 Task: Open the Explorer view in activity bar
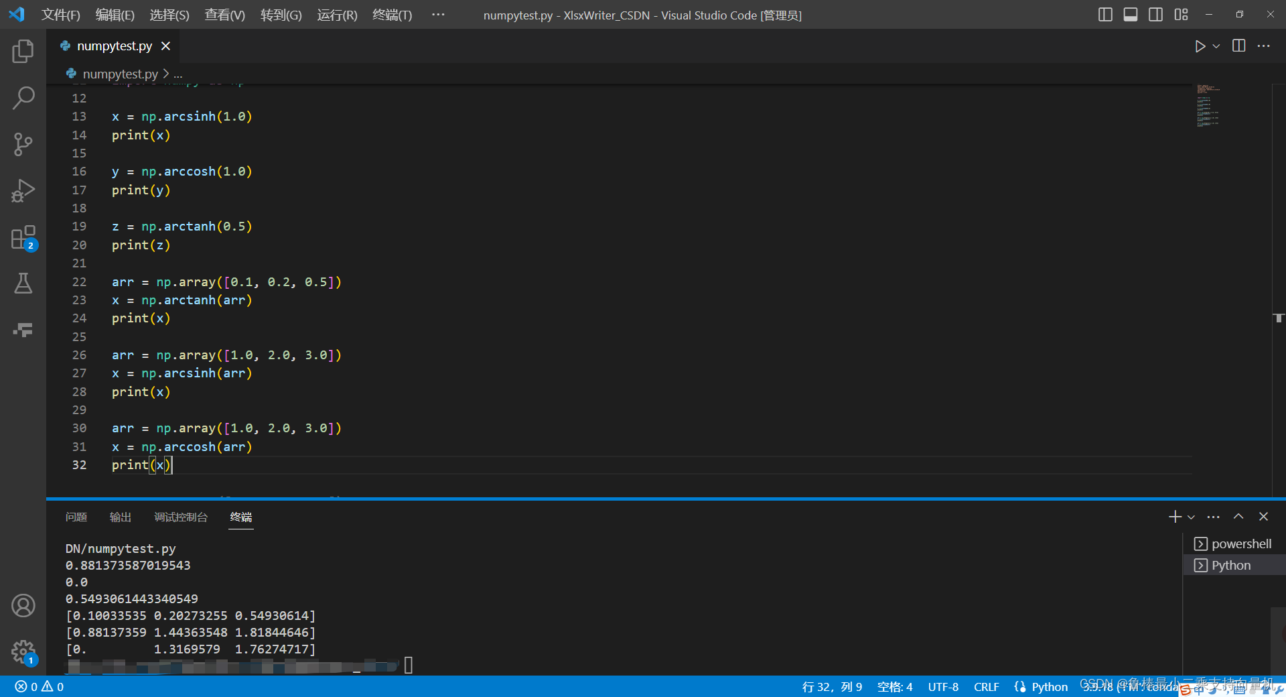click(x=23, y=52)
